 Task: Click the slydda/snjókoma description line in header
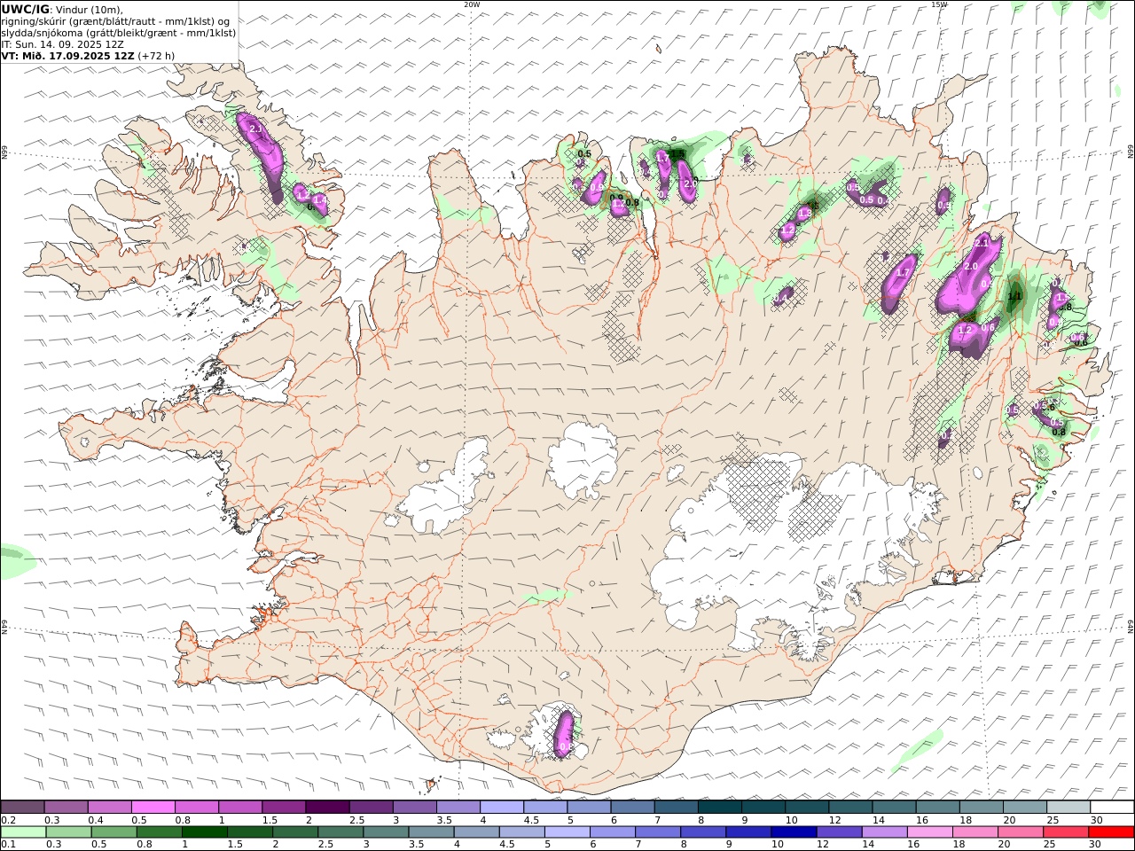point(119,33)
